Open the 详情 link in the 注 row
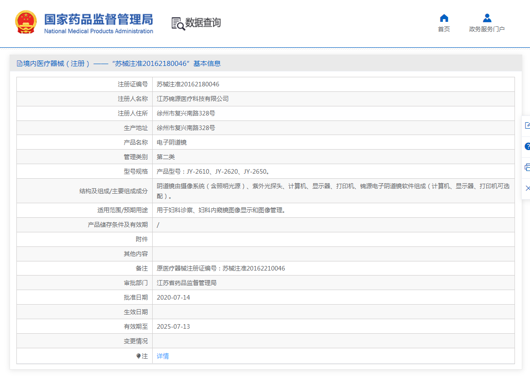The width and height of the screenshot is (530, 376). point(163,356)
